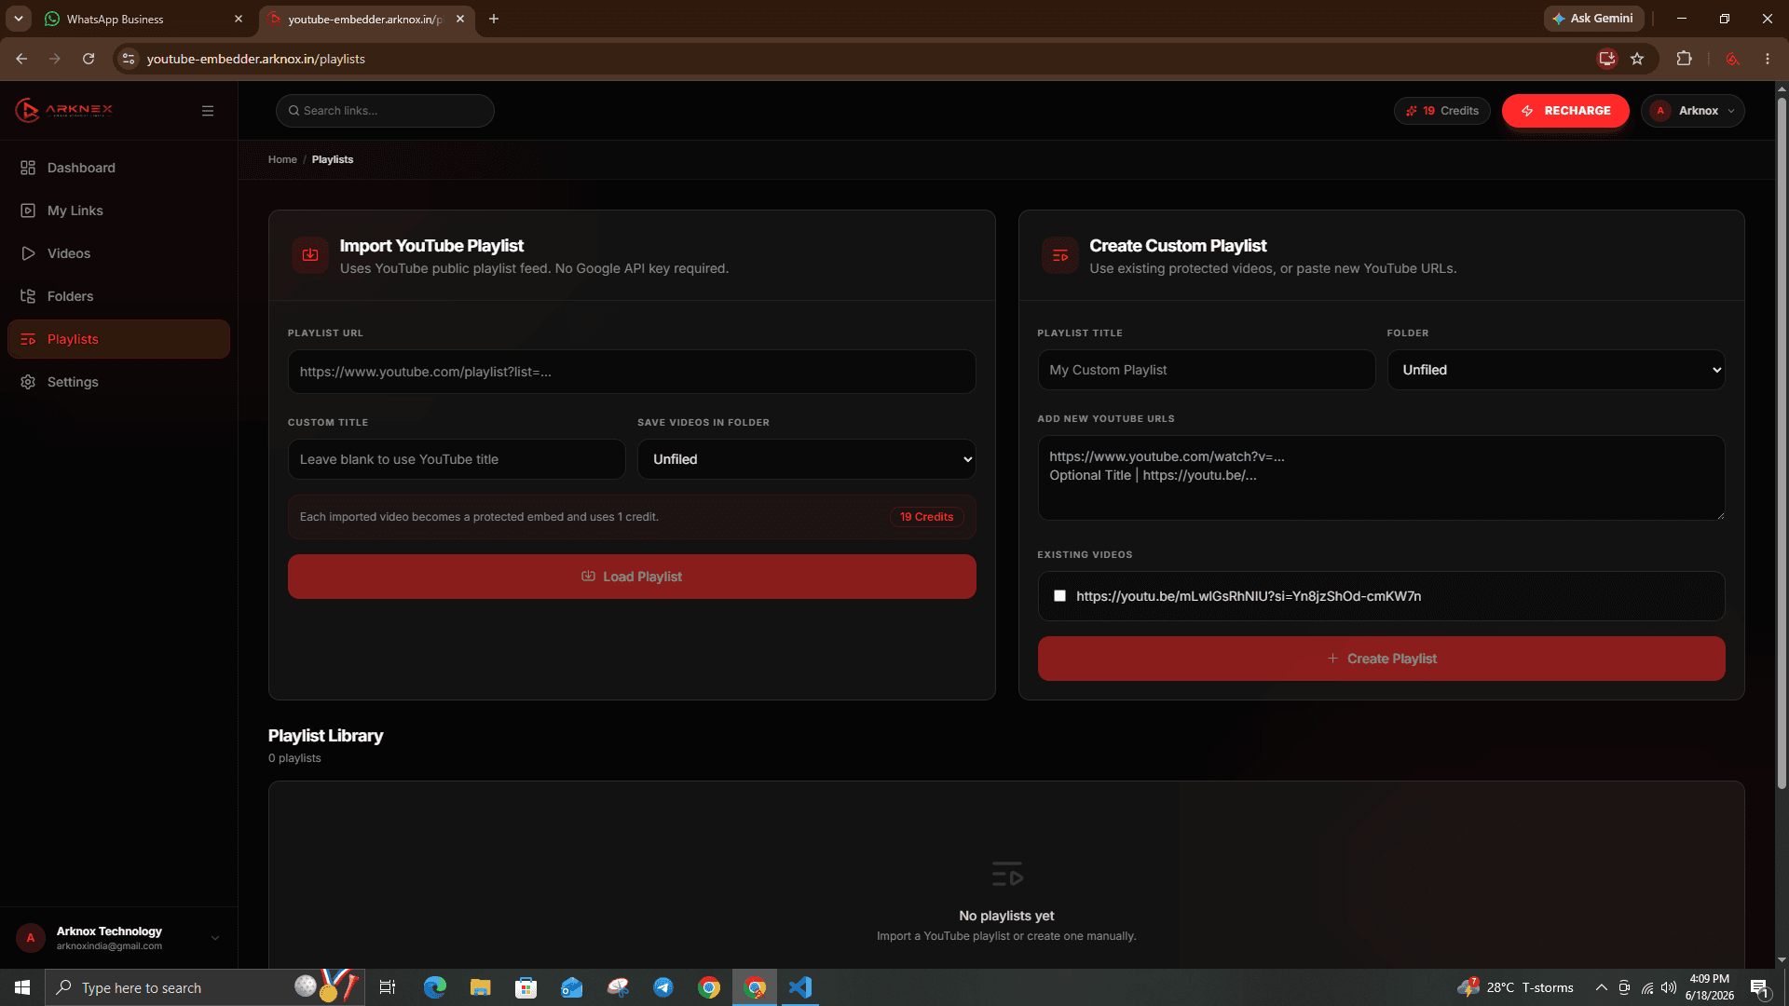This screenshot has width=1789, height=1006.
Task: Click the address bar URL
Action: point(256,59)
